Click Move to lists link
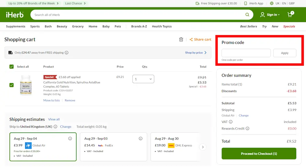Screen dimensions: 306x168 (x=51, y=100)
